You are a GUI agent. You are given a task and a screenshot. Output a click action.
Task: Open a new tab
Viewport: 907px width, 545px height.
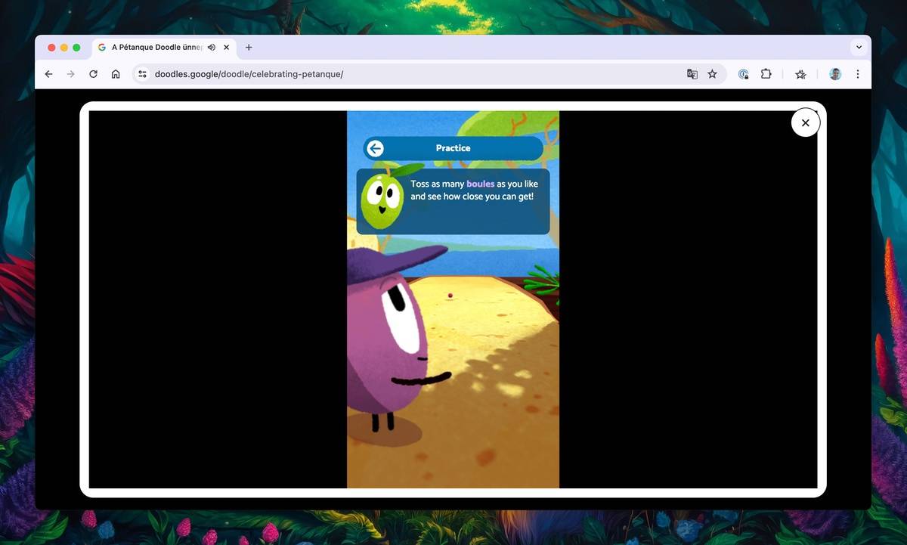[x=249, y=47]
